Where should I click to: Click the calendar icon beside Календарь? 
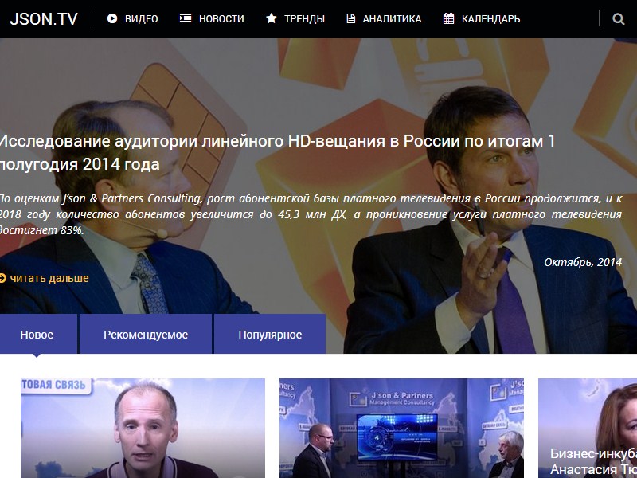point(448,18)
